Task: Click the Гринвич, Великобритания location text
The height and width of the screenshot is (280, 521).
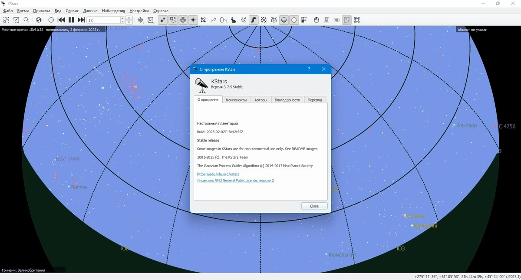Action: tap(23, 270)
